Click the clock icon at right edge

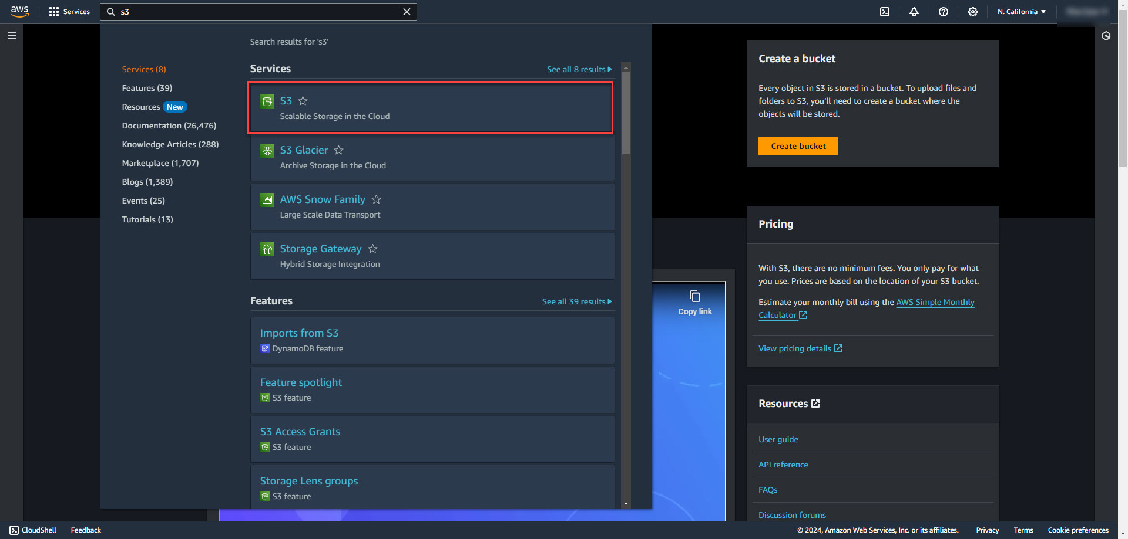1106,36
